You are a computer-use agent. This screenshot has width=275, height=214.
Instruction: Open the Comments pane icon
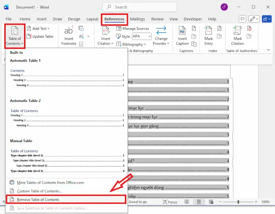pos(242,19)
